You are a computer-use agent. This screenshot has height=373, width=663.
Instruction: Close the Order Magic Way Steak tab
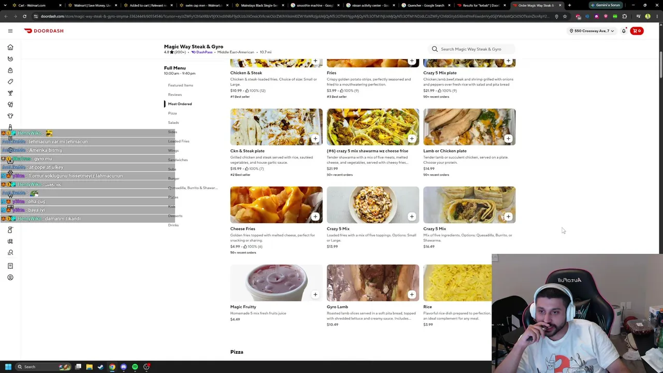560,5
